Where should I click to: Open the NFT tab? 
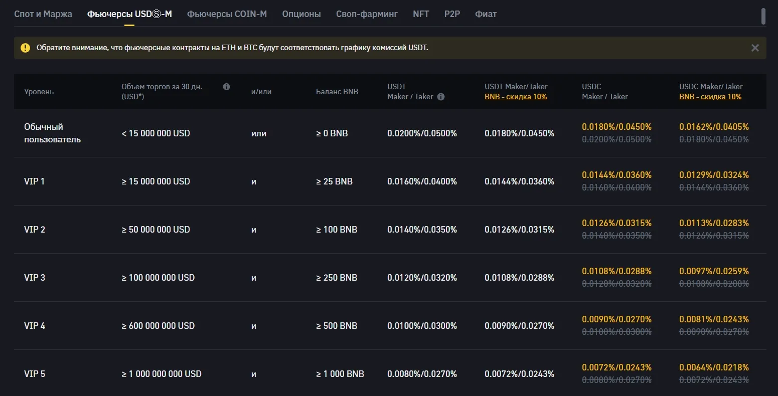(421, 14)
